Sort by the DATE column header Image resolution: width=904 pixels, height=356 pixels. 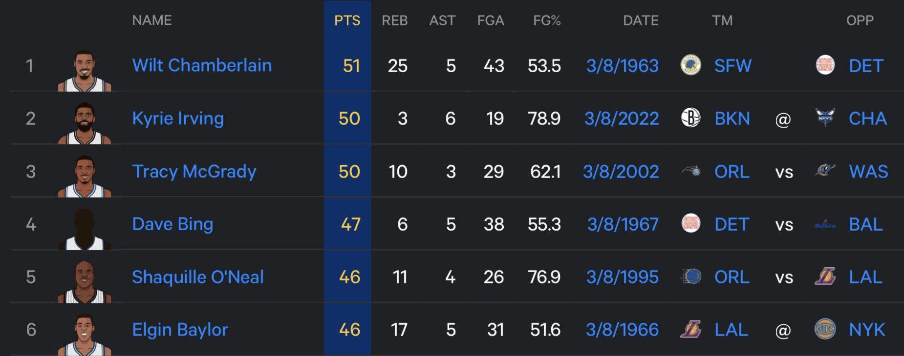click(x=641, y=20)
